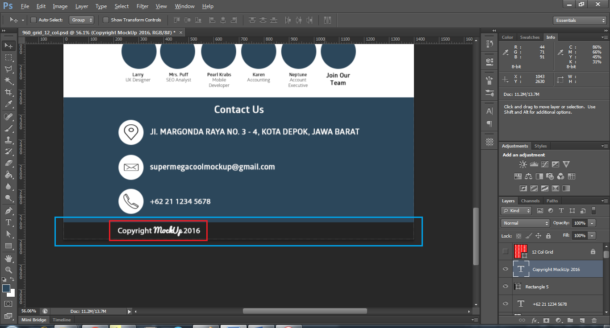Select the Eyedropper tool
610x328 pixels.
click(9, 104)
